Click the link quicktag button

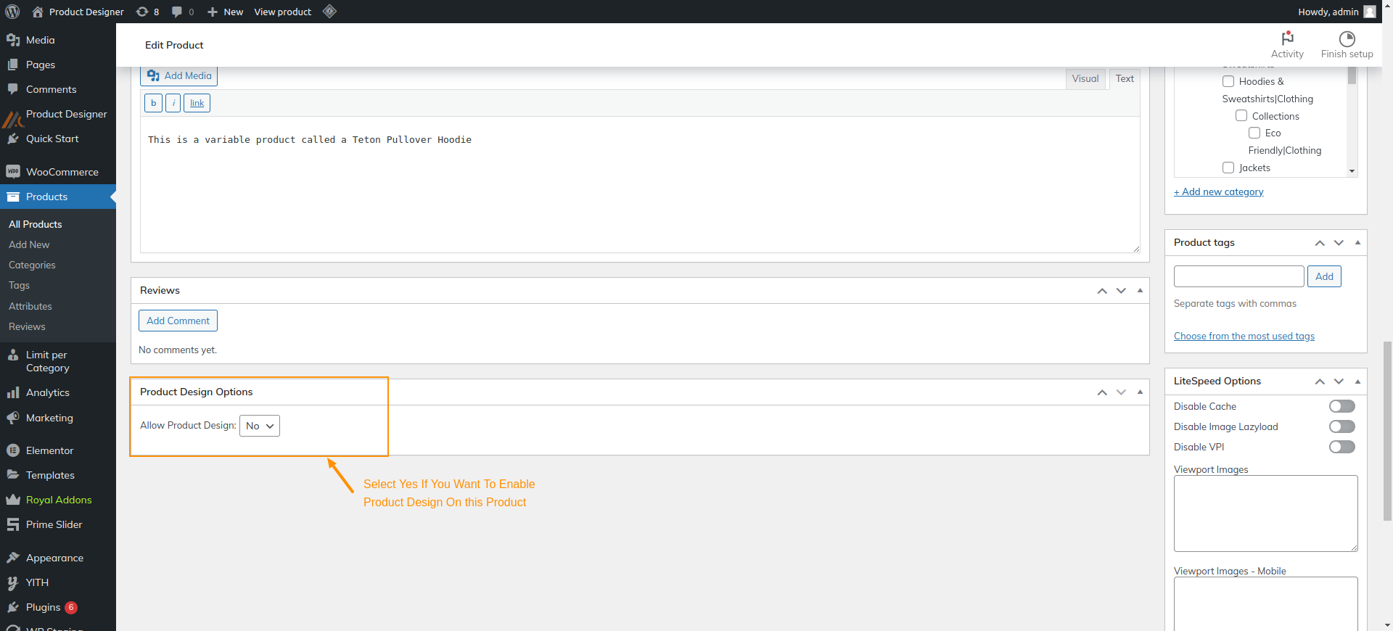tap(197, 103)
